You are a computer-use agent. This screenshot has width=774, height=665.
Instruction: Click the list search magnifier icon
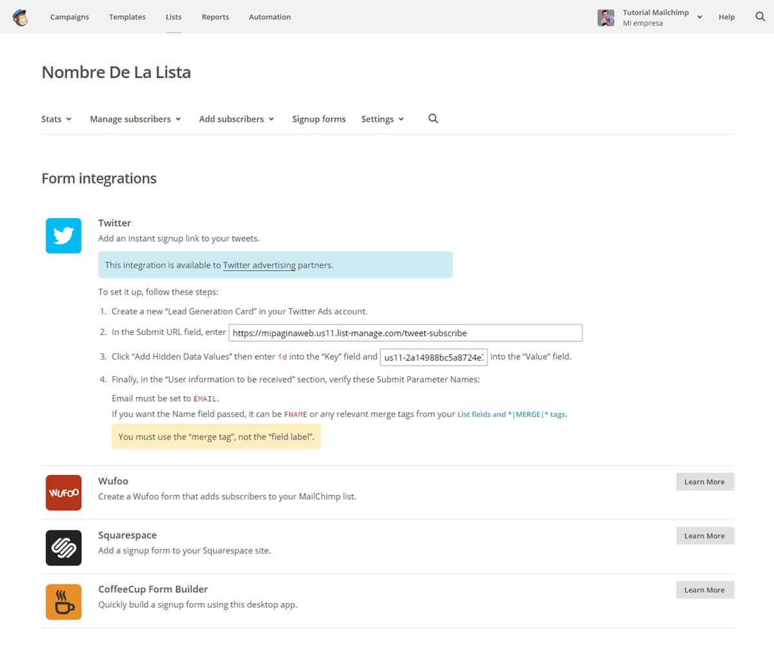click(x=433, y=119)
